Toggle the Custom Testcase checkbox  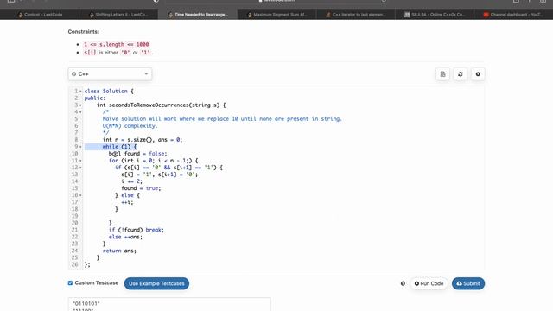(70, 282)
